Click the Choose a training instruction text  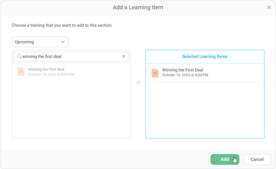coord(62,25)
